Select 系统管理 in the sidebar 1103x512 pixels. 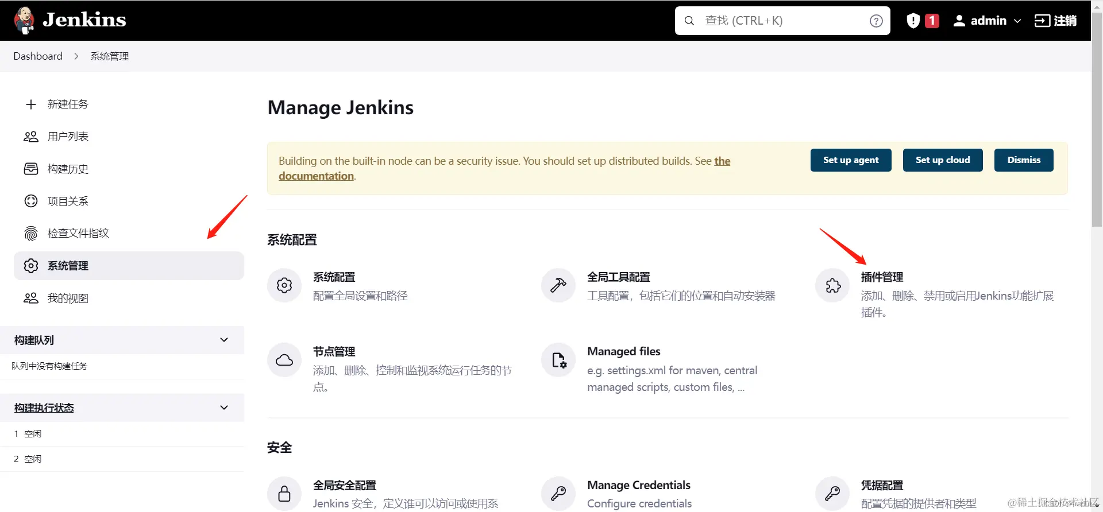(129, 266)
